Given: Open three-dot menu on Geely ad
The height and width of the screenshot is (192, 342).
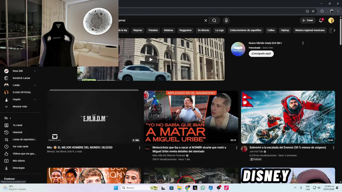Looking at the screenshot, I should tap(303, 43).
